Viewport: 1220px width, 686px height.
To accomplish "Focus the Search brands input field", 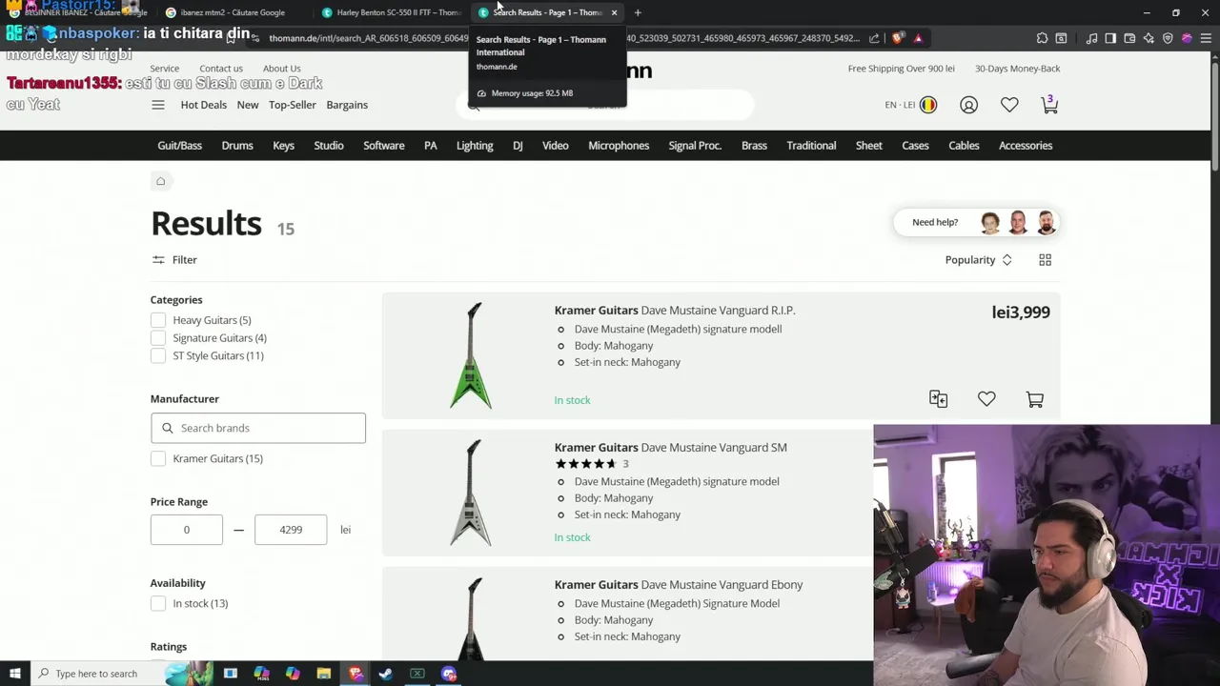I will click(258, 428).
